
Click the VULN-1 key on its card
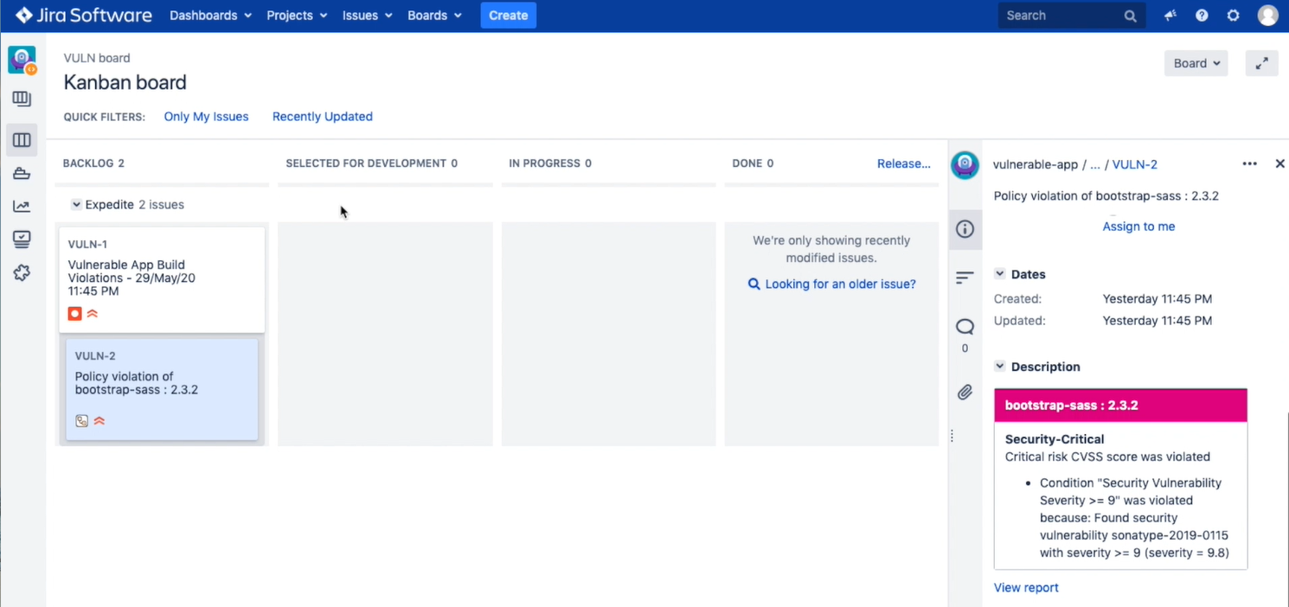pos(87,245)
